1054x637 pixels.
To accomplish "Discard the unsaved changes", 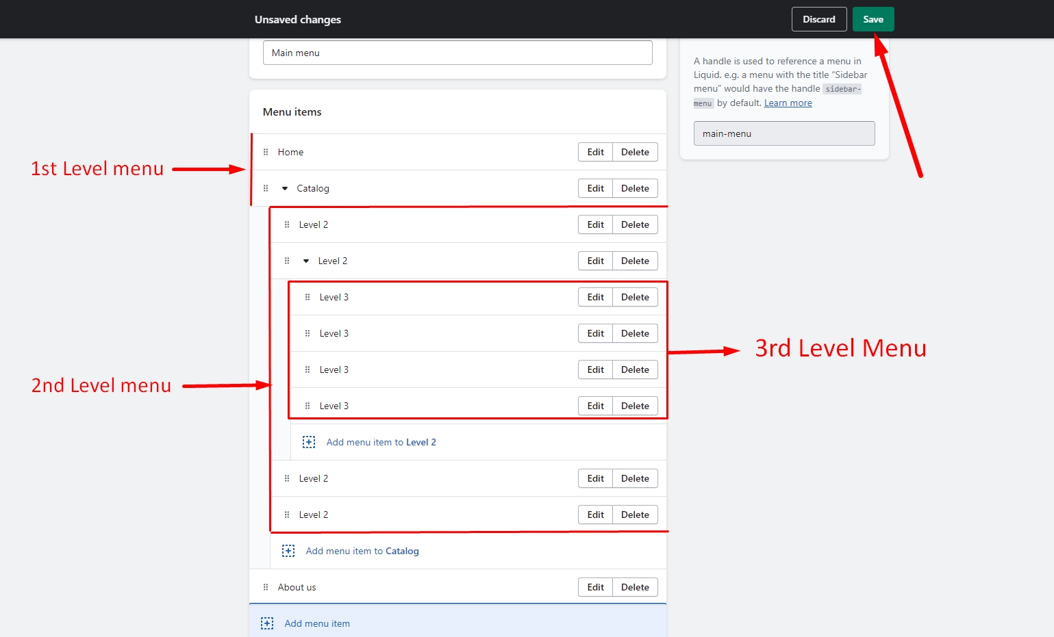I will [818, 19].
